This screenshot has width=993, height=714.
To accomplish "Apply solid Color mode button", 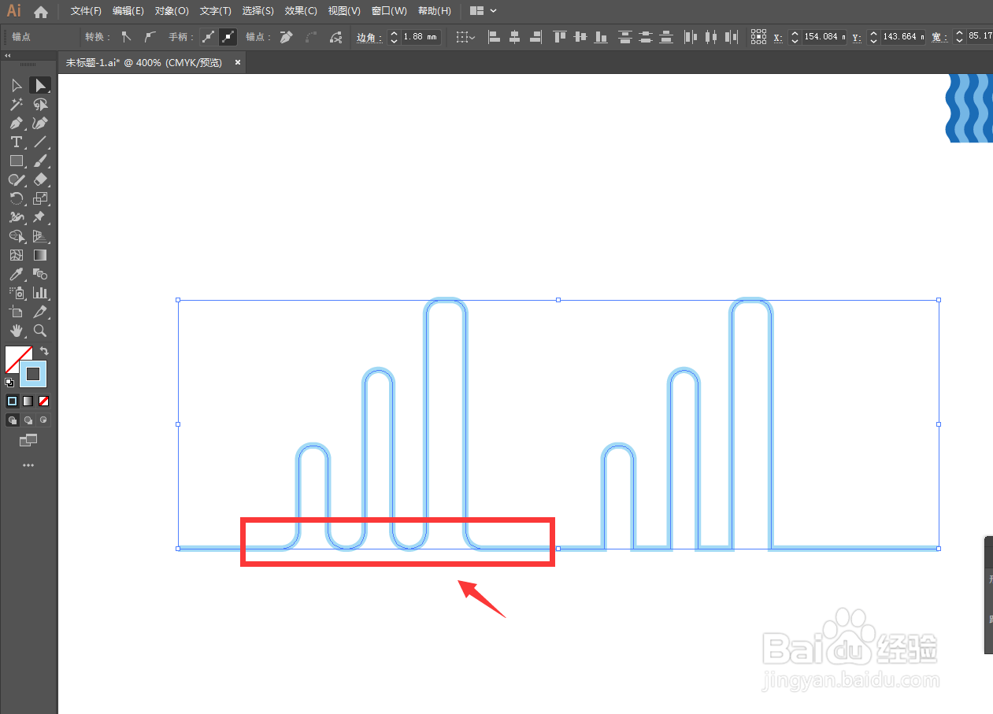I will pos(13,401).
